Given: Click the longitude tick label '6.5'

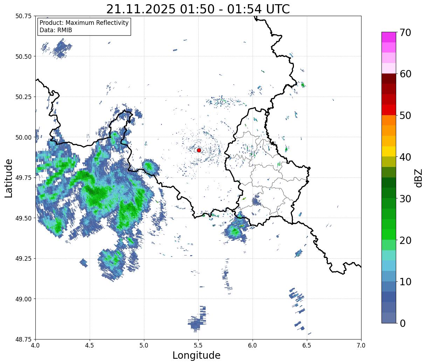Looking at the screenshot, I should click(x=307, y=345).
